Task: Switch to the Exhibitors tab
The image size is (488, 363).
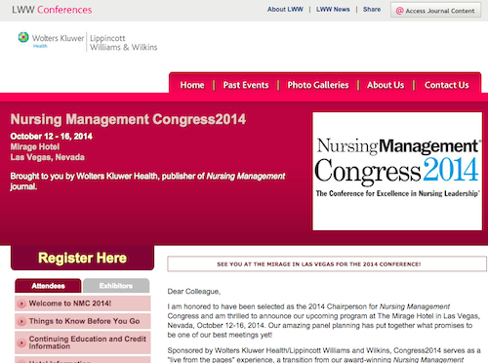Action: 116,286
